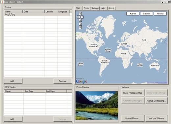Open the Settings tab
This screenshot has width=171, height=124.
click(95, 8)
